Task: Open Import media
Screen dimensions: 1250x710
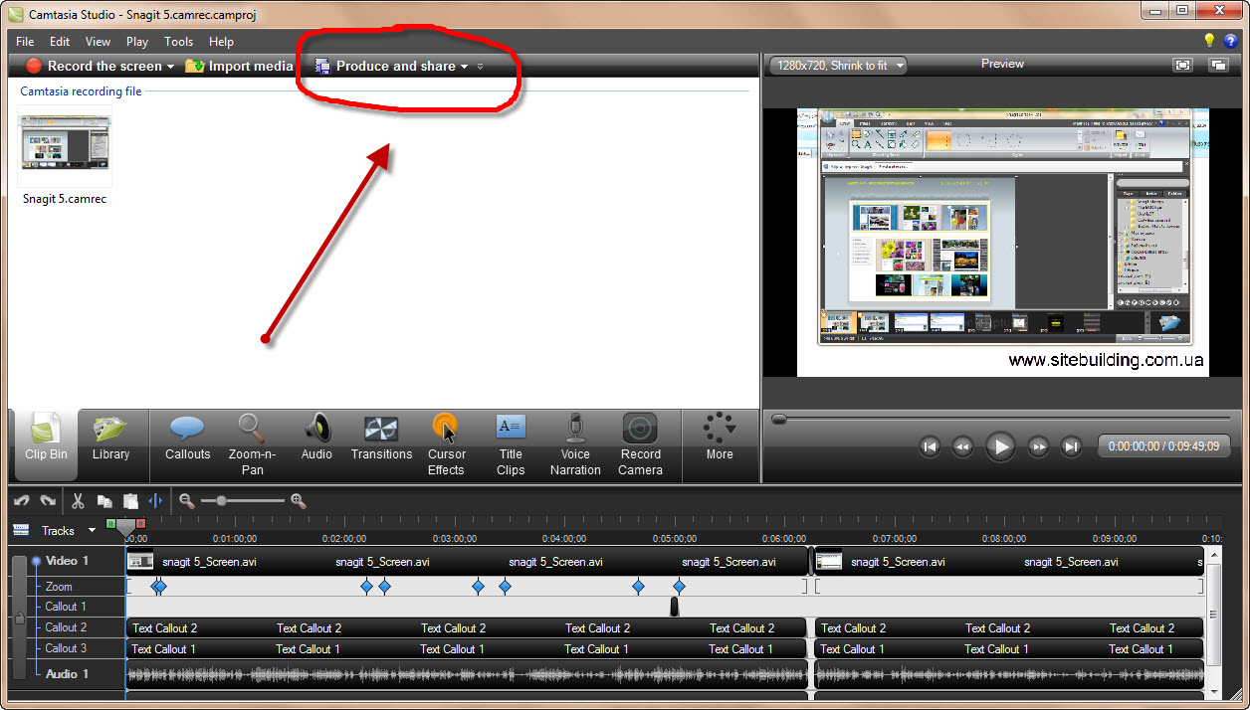Action: coord(239,67)
